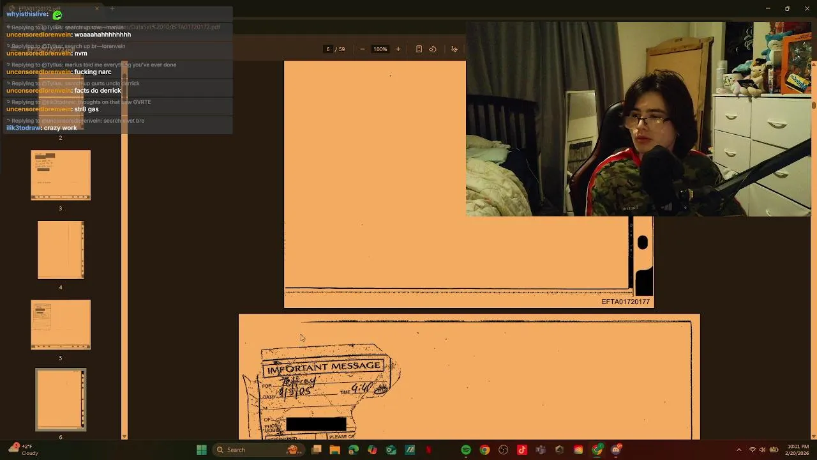Edit the current page number field showing 6
The image size is (817, 460).
click(328, 49)
